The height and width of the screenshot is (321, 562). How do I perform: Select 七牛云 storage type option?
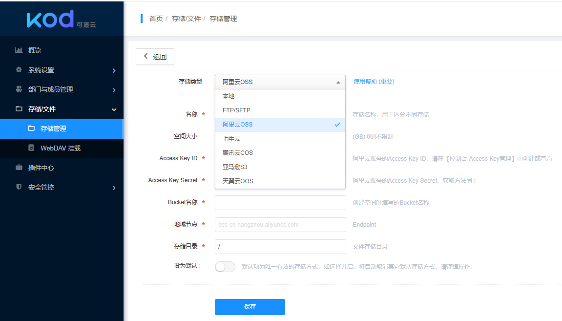(x=280, y=138)
